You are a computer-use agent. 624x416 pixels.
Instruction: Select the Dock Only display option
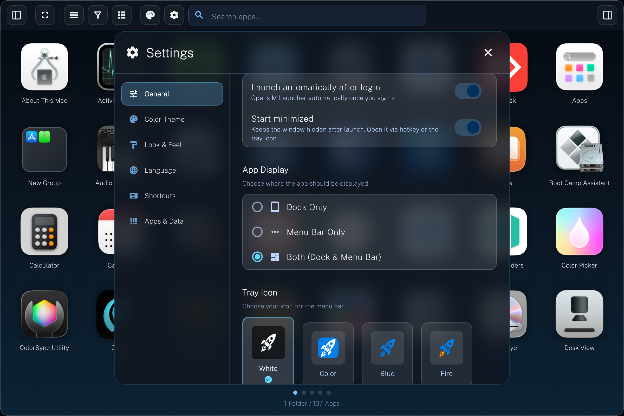(257, 207)
